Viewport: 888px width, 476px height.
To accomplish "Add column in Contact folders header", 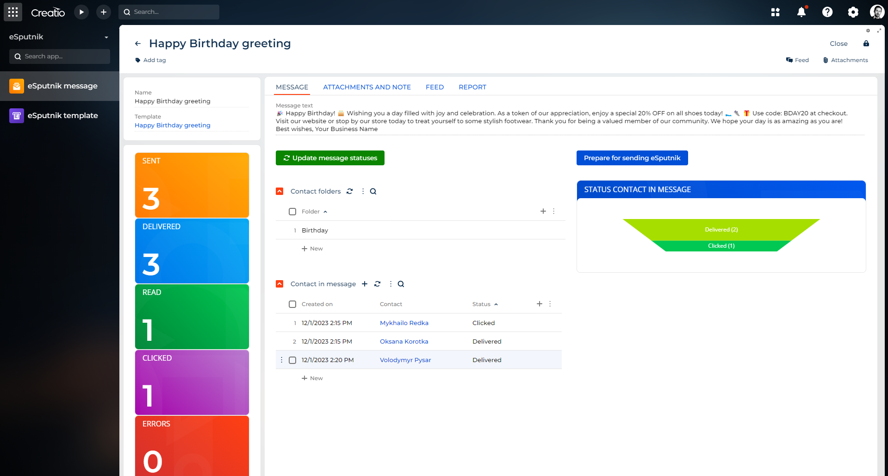I will click(x=543, y=211).
